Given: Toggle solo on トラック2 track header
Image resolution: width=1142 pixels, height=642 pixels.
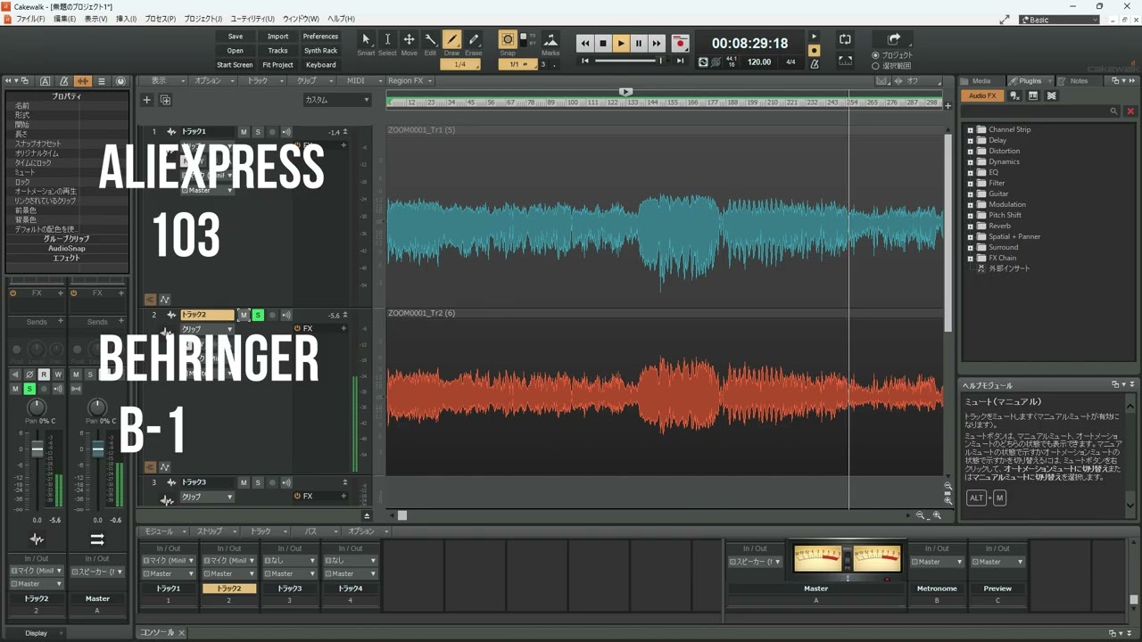Looking at the screenshot, I should [258, 315].
